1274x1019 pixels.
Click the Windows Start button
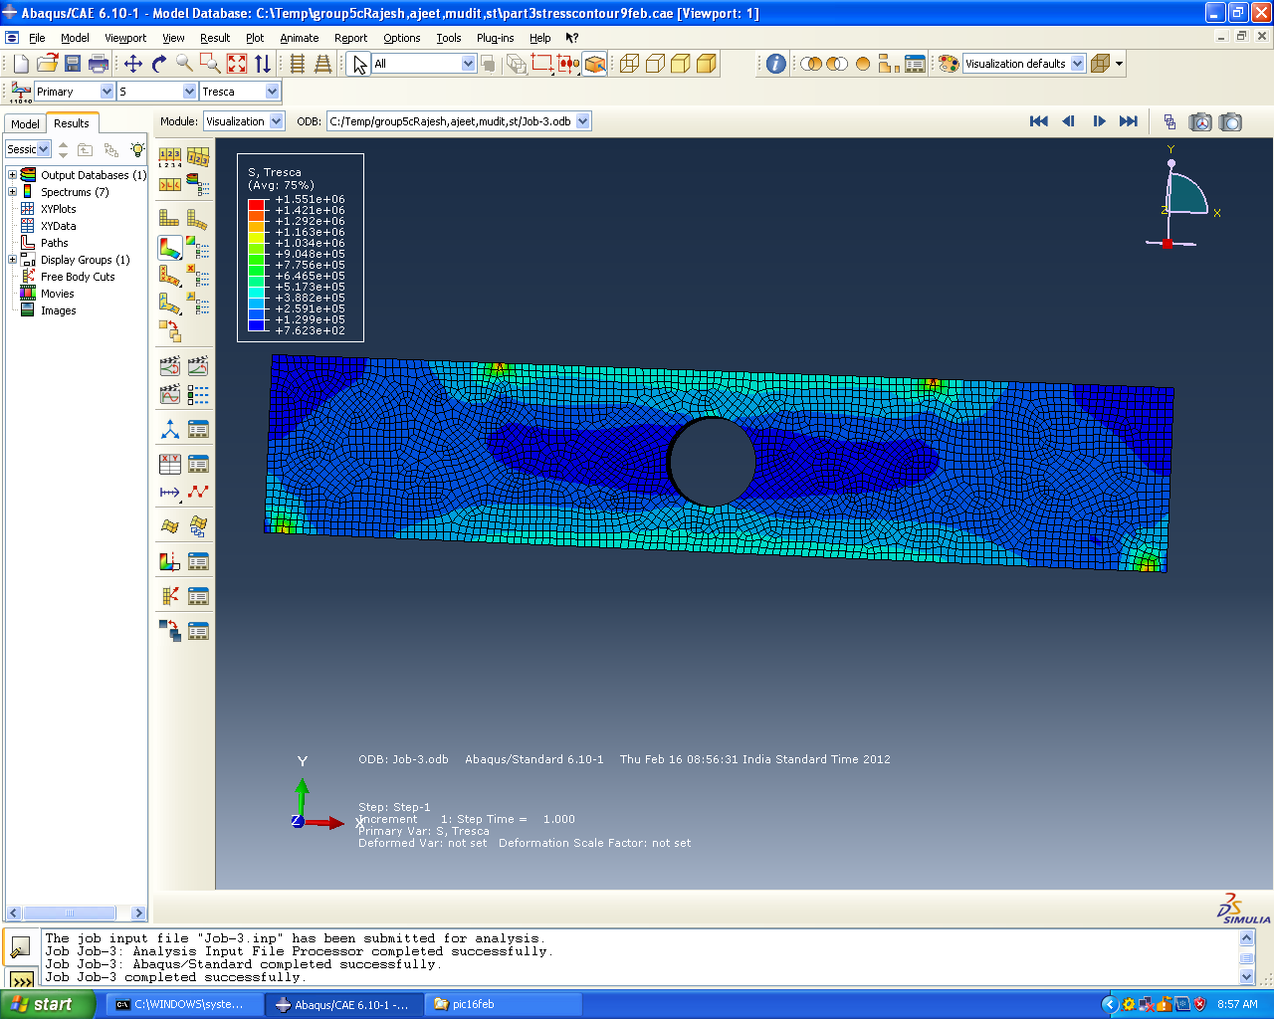[x=47, y=1004]
